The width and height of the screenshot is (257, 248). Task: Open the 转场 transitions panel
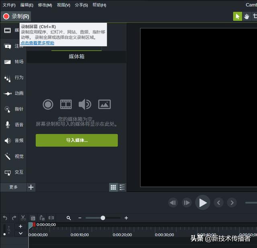(x=14, y=62)
